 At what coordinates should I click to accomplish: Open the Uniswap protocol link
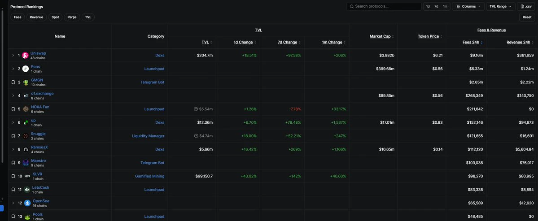[38, 53]
